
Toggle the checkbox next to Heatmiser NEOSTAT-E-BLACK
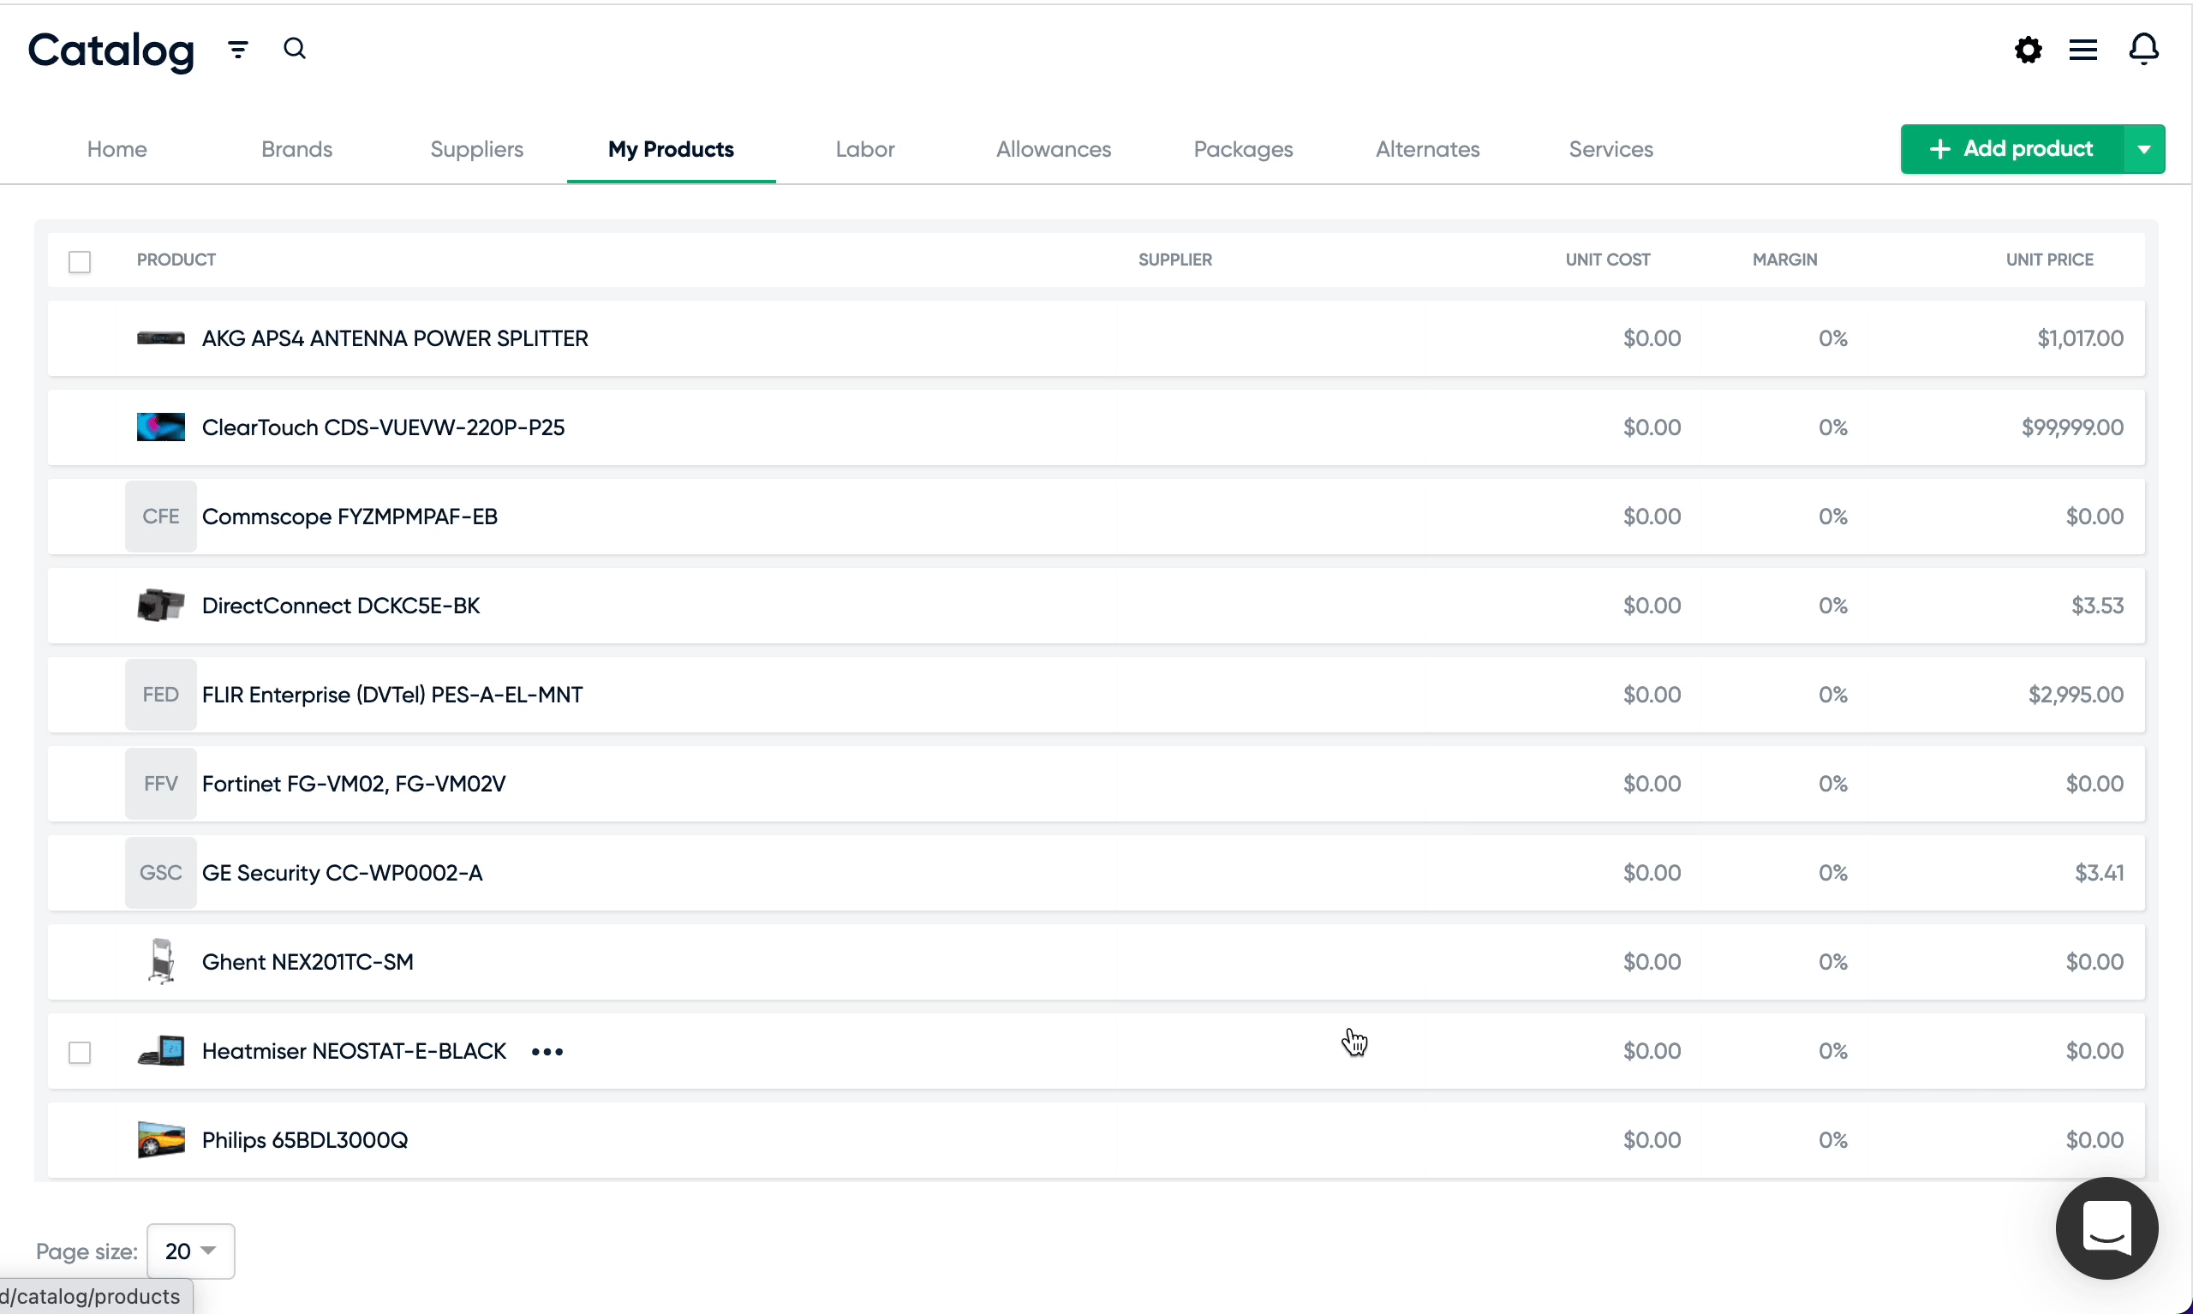(x=80, y=1049)
